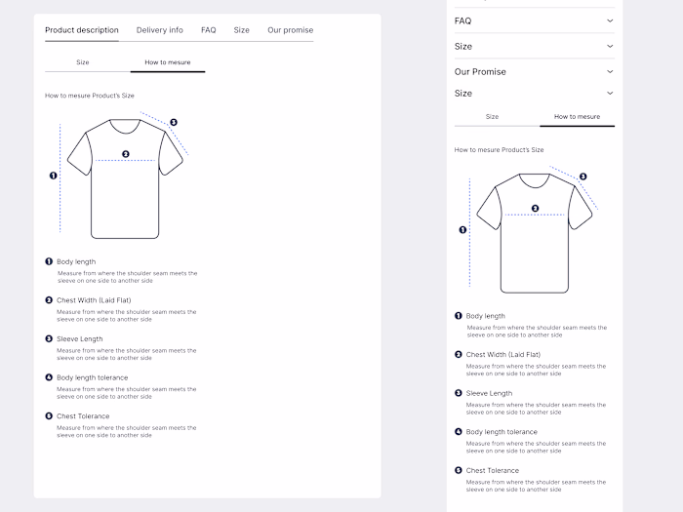683x512 pixels.
Task: Click number 2 bullet beside Chest Width, right
Action: (x=459, y=354)
